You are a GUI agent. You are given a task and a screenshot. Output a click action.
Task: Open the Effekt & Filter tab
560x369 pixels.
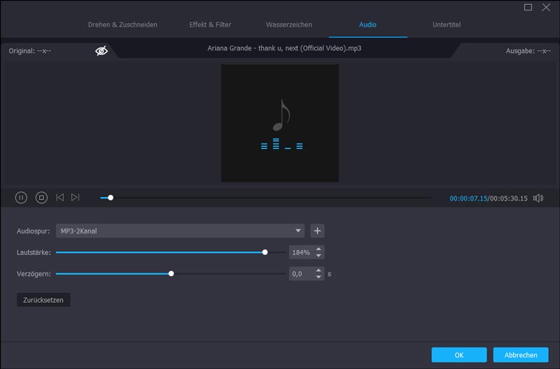click(x=210, y=25)
